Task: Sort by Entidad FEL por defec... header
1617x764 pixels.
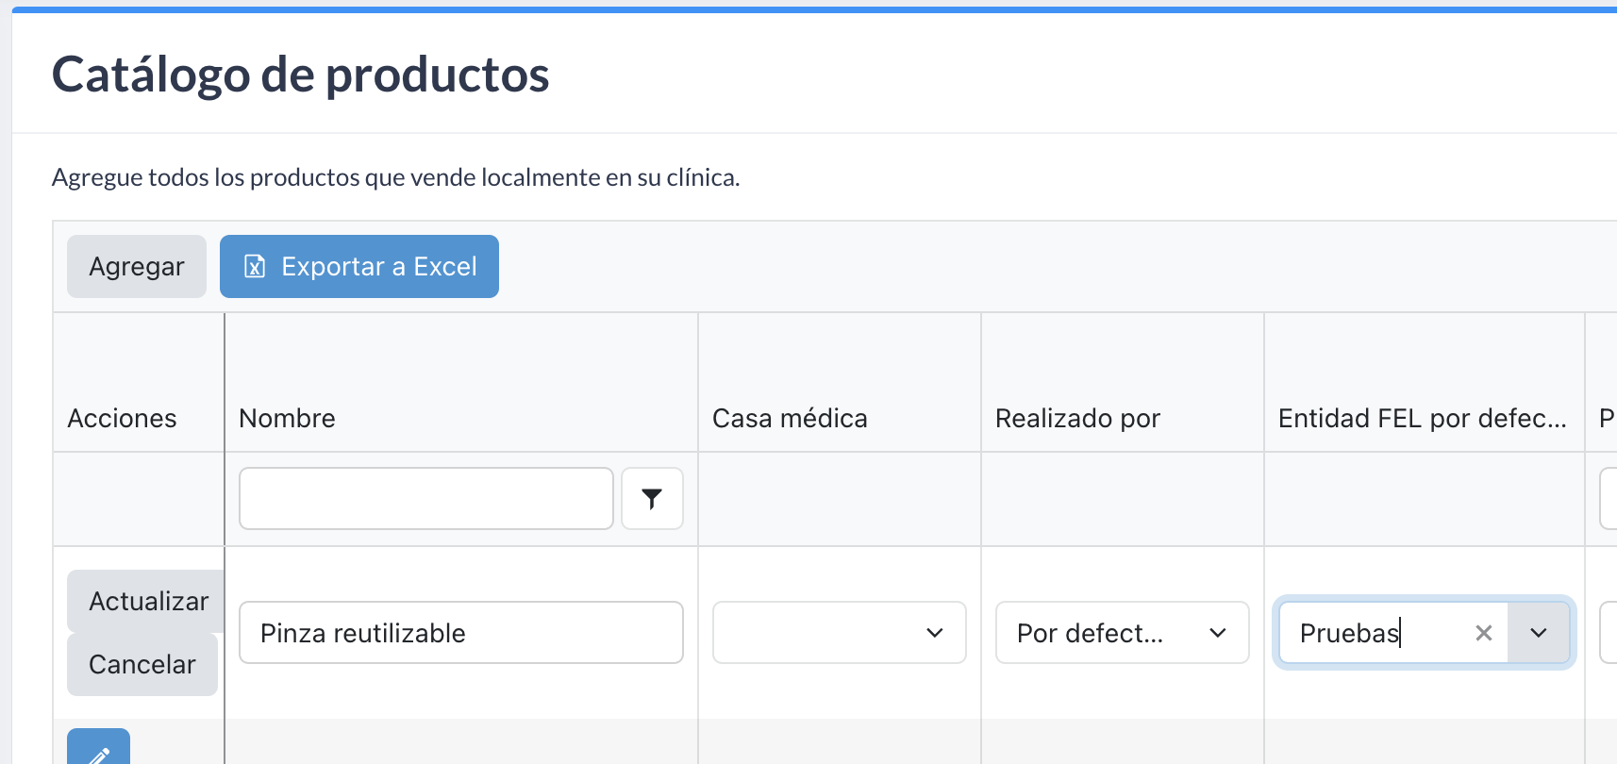Action: [1422, 418]
